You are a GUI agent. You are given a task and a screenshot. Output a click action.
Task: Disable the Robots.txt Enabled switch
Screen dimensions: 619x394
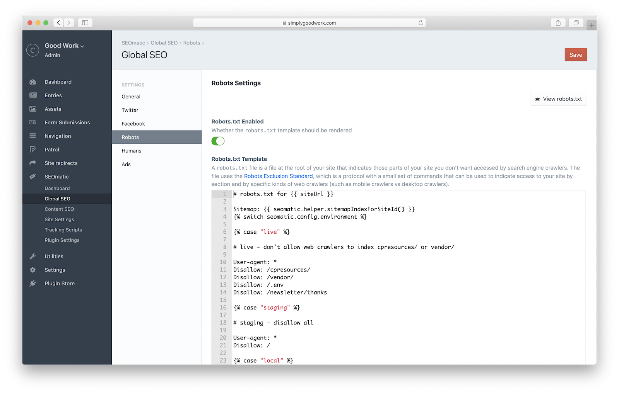click(218, 141)
